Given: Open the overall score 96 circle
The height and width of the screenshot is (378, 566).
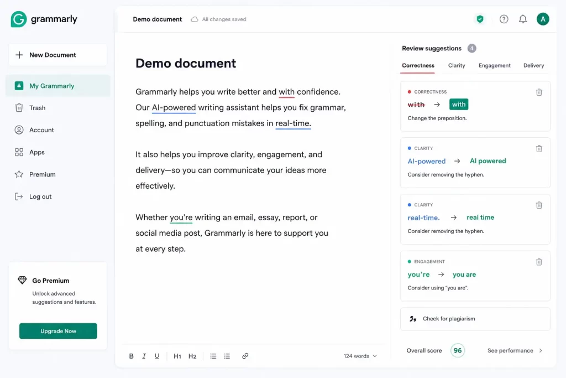Looking at the screenshot, I should tap(457, 350).
